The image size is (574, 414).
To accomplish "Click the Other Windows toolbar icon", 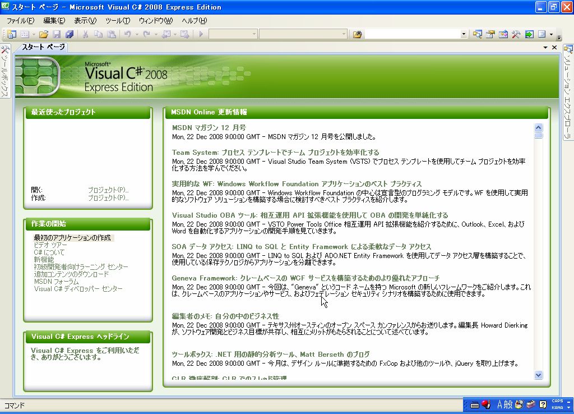I will (542, 34).
